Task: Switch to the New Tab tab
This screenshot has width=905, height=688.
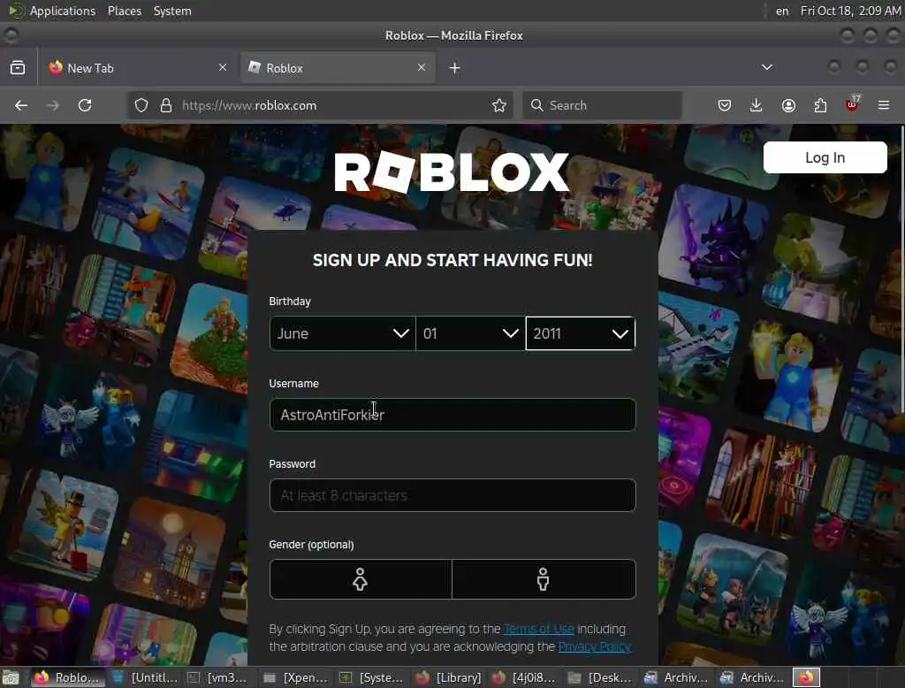Action: (x=137, y=68)
